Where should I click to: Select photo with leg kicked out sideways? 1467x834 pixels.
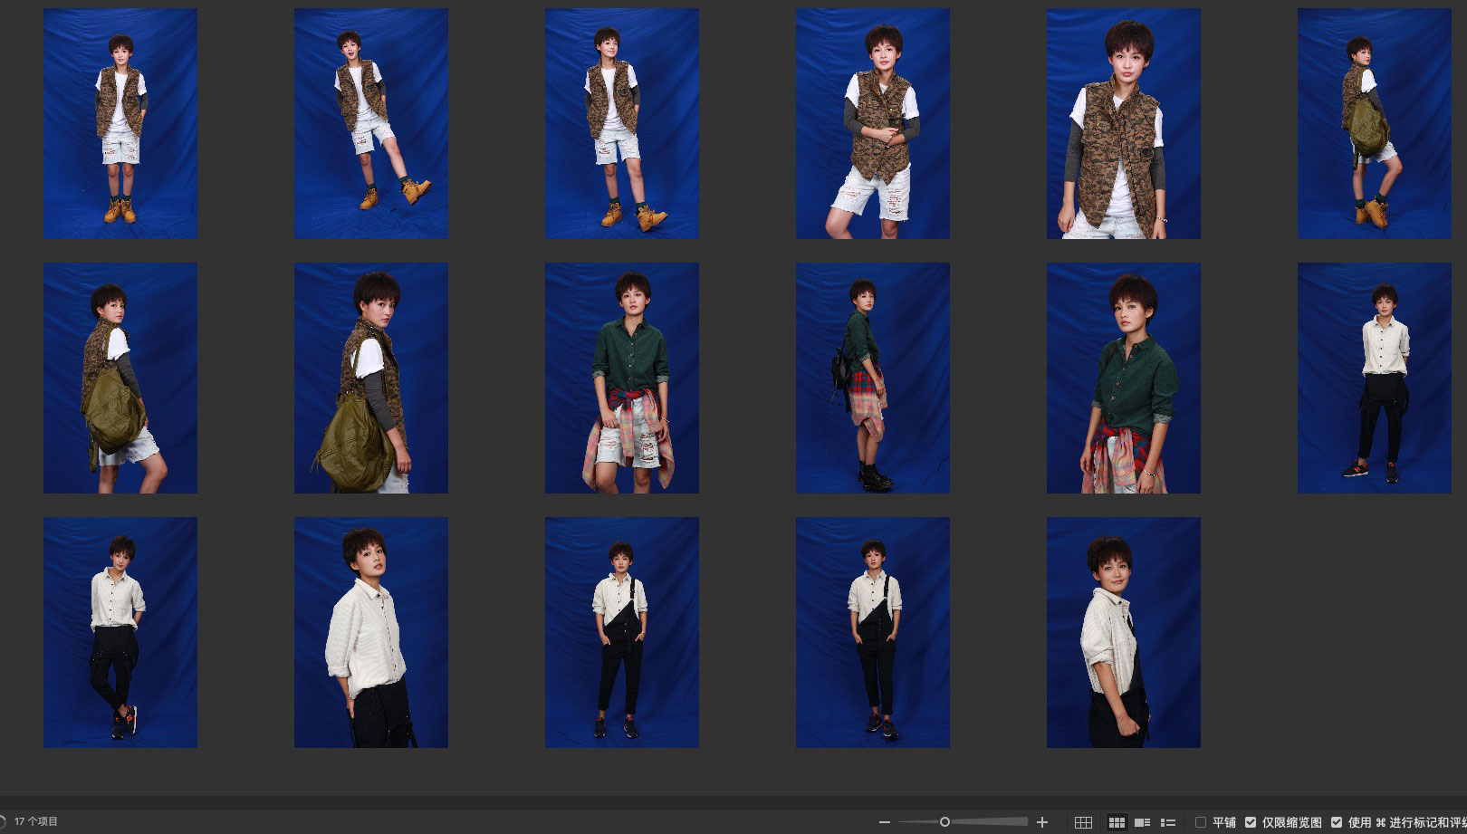pyautogui.click(x=370, y=124)
